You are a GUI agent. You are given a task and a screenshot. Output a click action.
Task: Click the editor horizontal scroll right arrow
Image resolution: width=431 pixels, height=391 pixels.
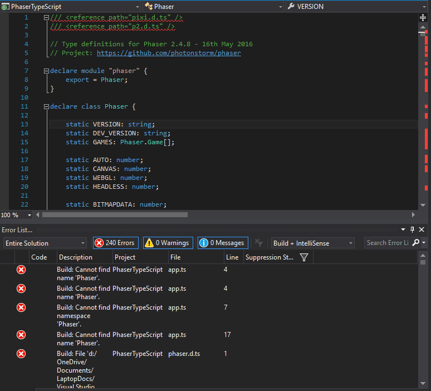coord(413,215)
